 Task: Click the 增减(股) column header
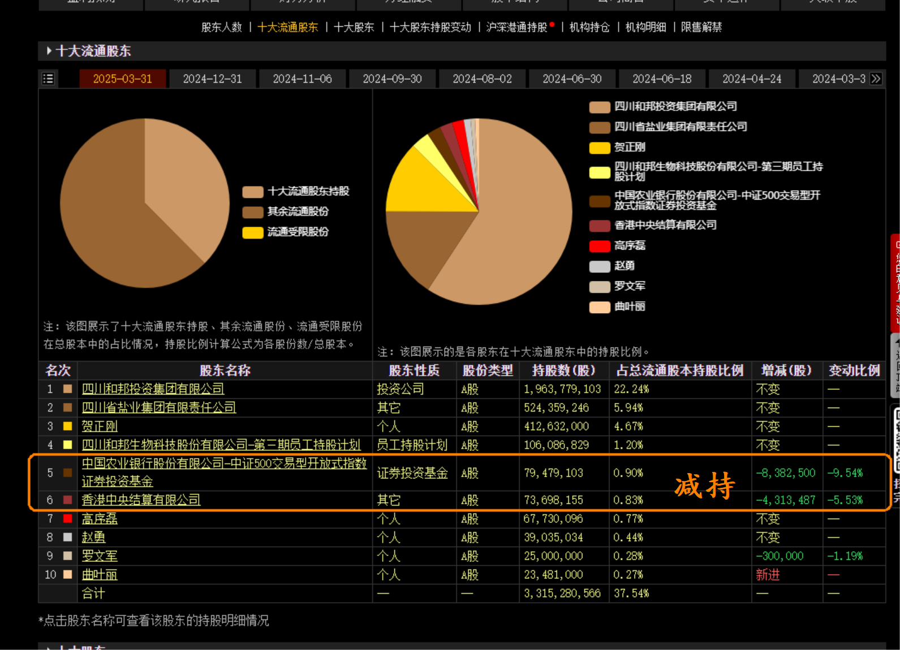click(x=787, y=370)
